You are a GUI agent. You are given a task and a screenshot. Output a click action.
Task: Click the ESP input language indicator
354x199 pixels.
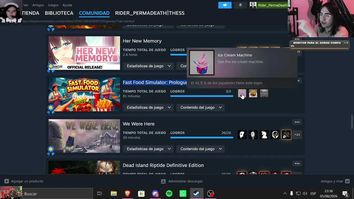(x=313, y=194)
